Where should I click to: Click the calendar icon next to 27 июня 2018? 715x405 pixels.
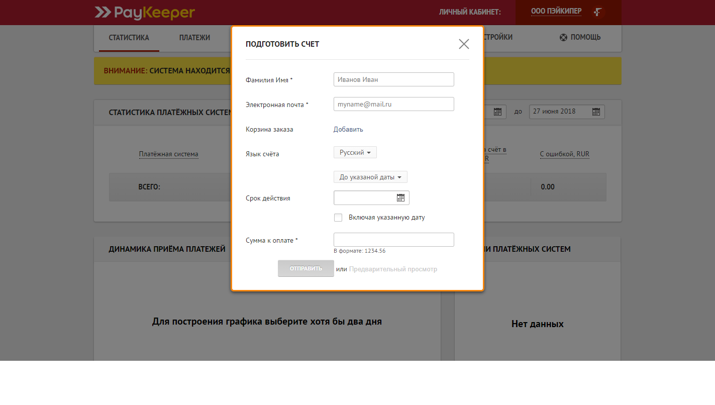coord(596,112)
